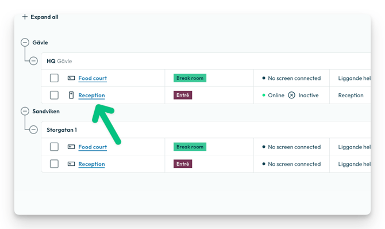Collapse the HQ Gävle node
Image resolution: width=385 pixels, height=229 pixels.
tap(33, 61)
